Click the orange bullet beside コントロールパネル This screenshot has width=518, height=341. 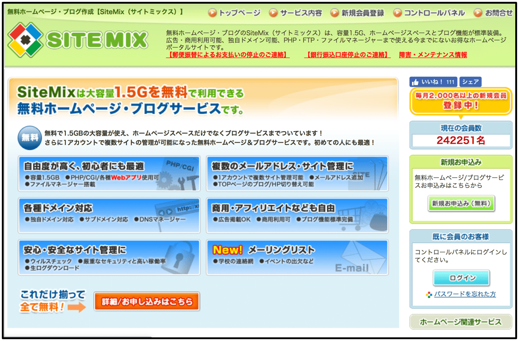click(397, 13)
